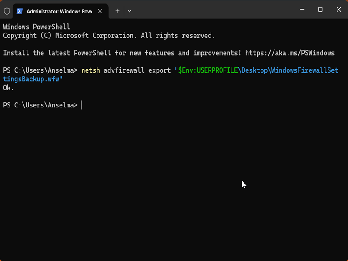Close the terminal window
This screenshot has width=348, height=261.
[x=339, y=10]
